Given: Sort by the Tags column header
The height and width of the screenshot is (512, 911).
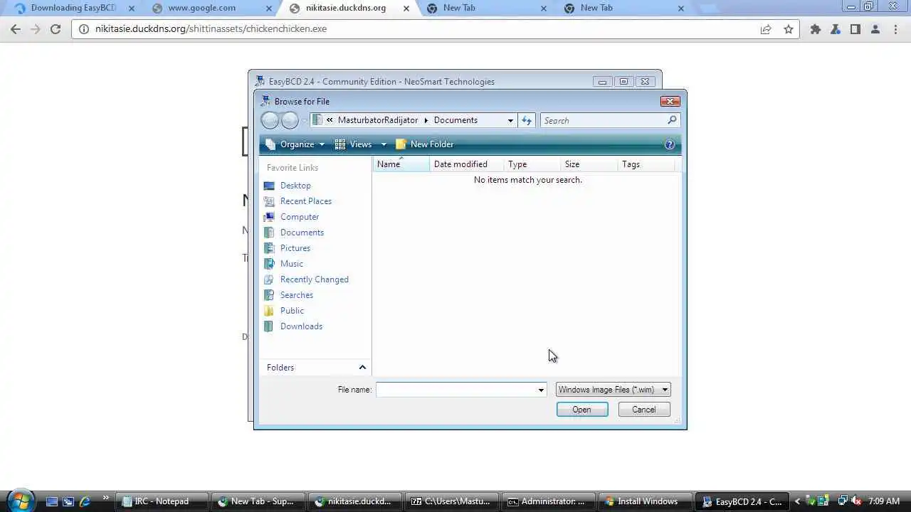Looking at the screenshot, I should (x=646, y=164).
